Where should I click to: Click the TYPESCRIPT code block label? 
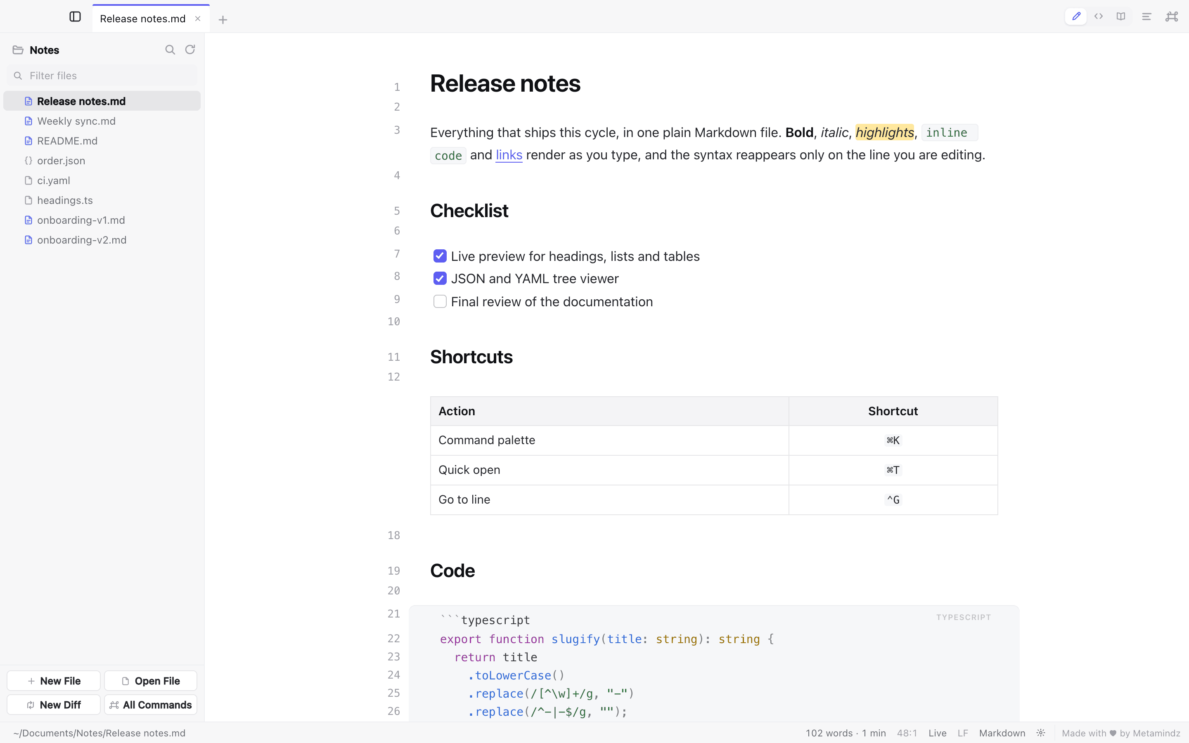pyautogui.click(x=964, y=617)
